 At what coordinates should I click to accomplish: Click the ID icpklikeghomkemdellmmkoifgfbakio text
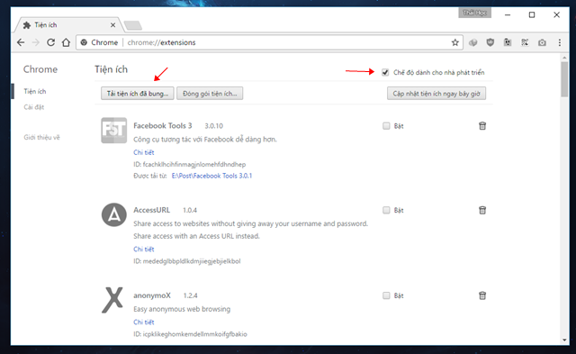(190, 334)
